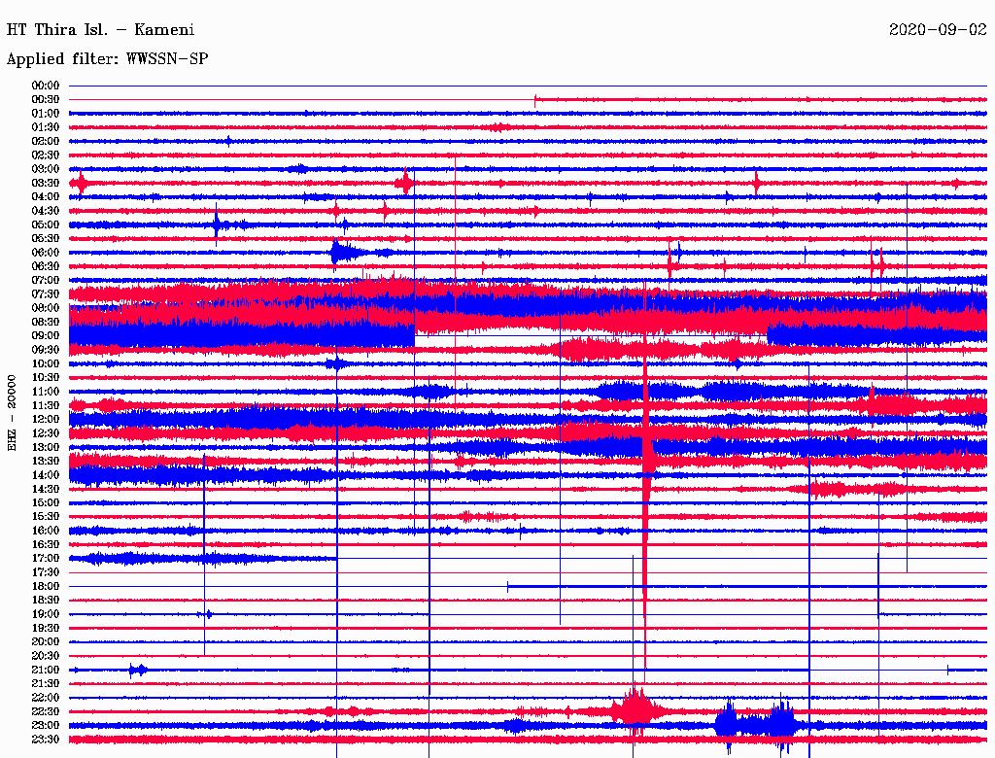Click the 10:00 time label
The image size is (995, 758).
point(46,364)
